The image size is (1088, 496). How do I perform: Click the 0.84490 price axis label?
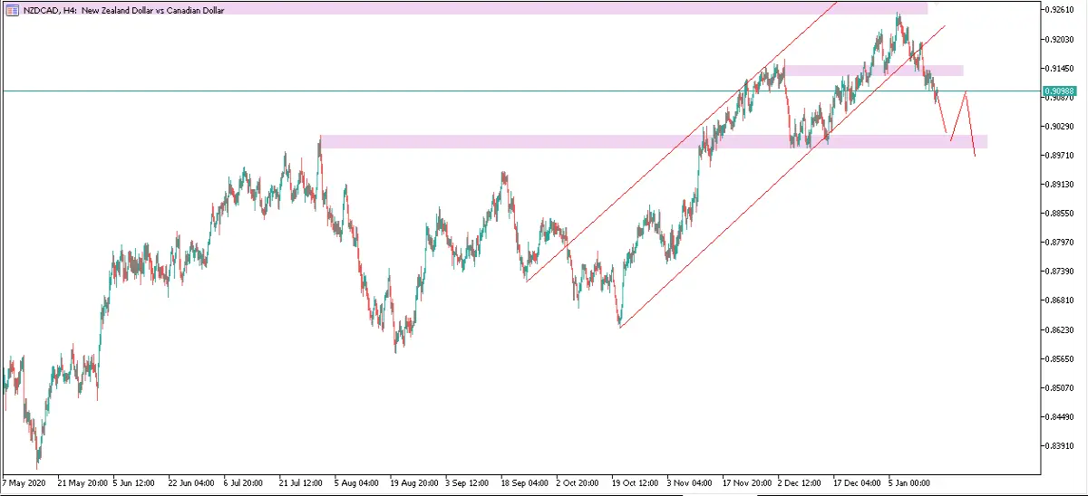click(x=1059, y=416)
